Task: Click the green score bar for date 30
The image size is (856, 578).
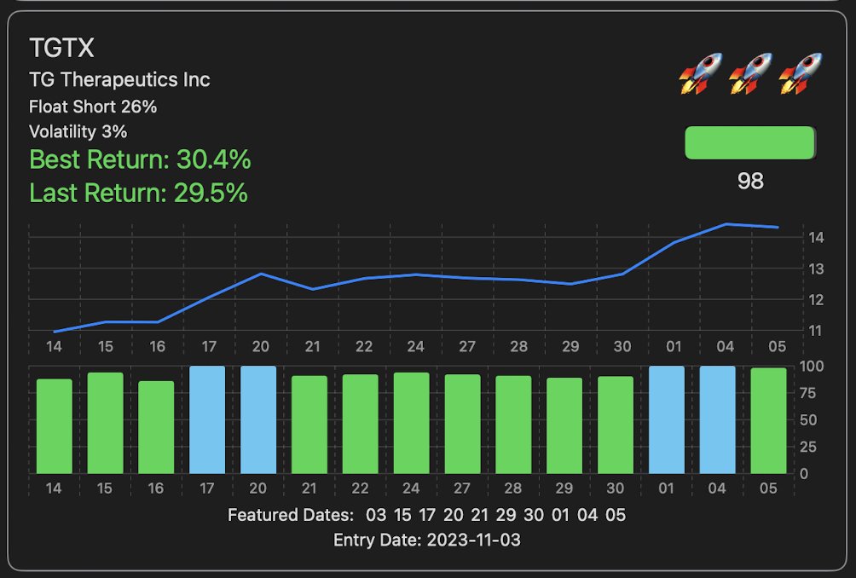Action: click(616, 425)
